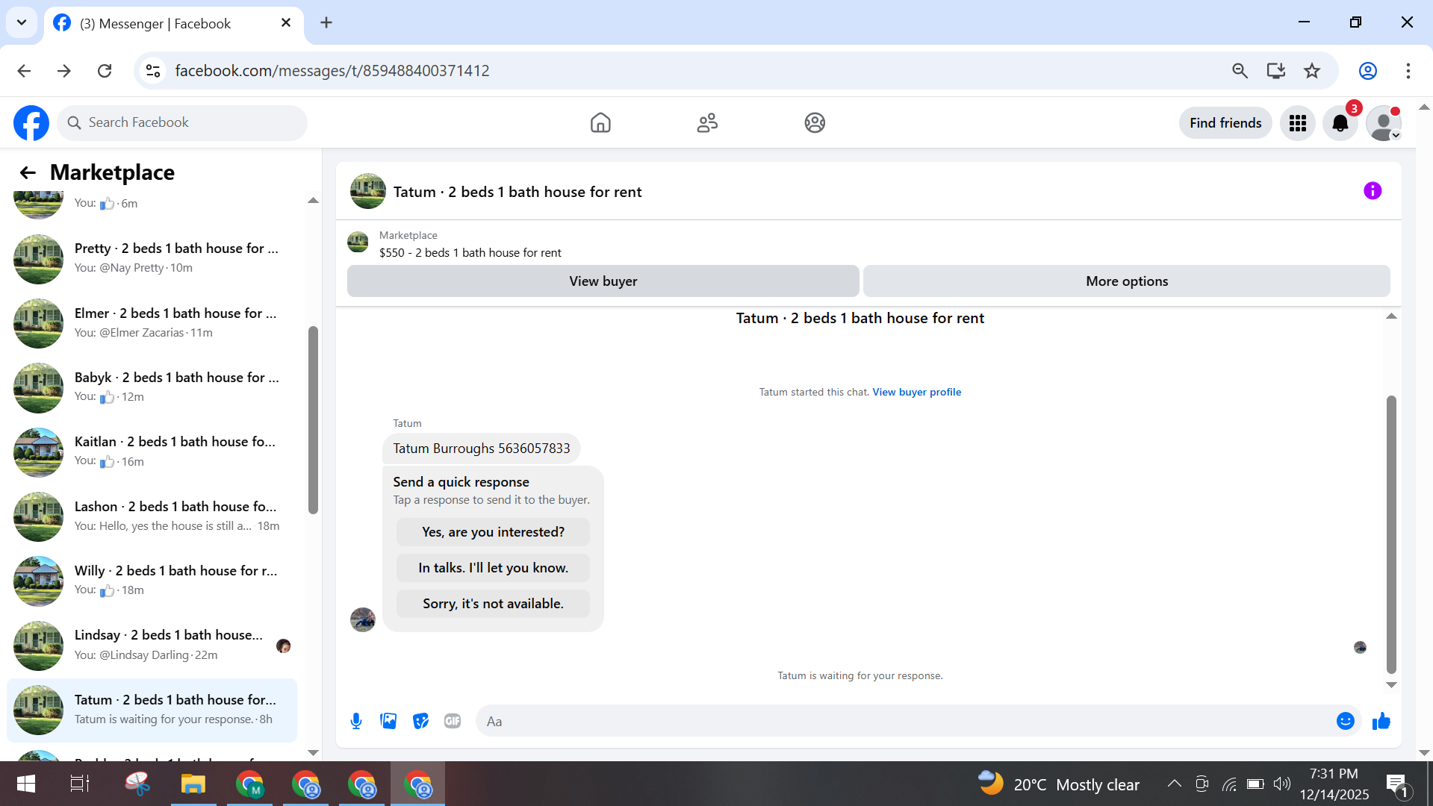The width and height of the screenshot is (1433, 806).
Task: Open Elmer's house for rent conversation
Action: pos(152,323)
